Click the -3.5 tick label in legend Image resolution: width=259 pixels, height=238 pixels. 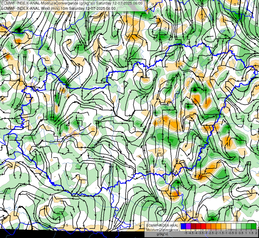201,233
